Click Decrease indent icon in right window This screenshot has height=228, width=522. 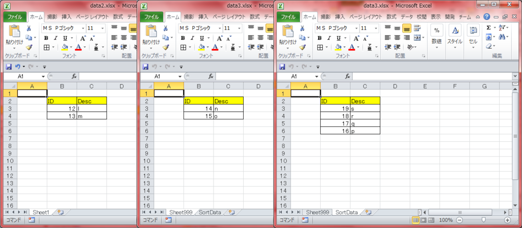click(x=387, y=47)
